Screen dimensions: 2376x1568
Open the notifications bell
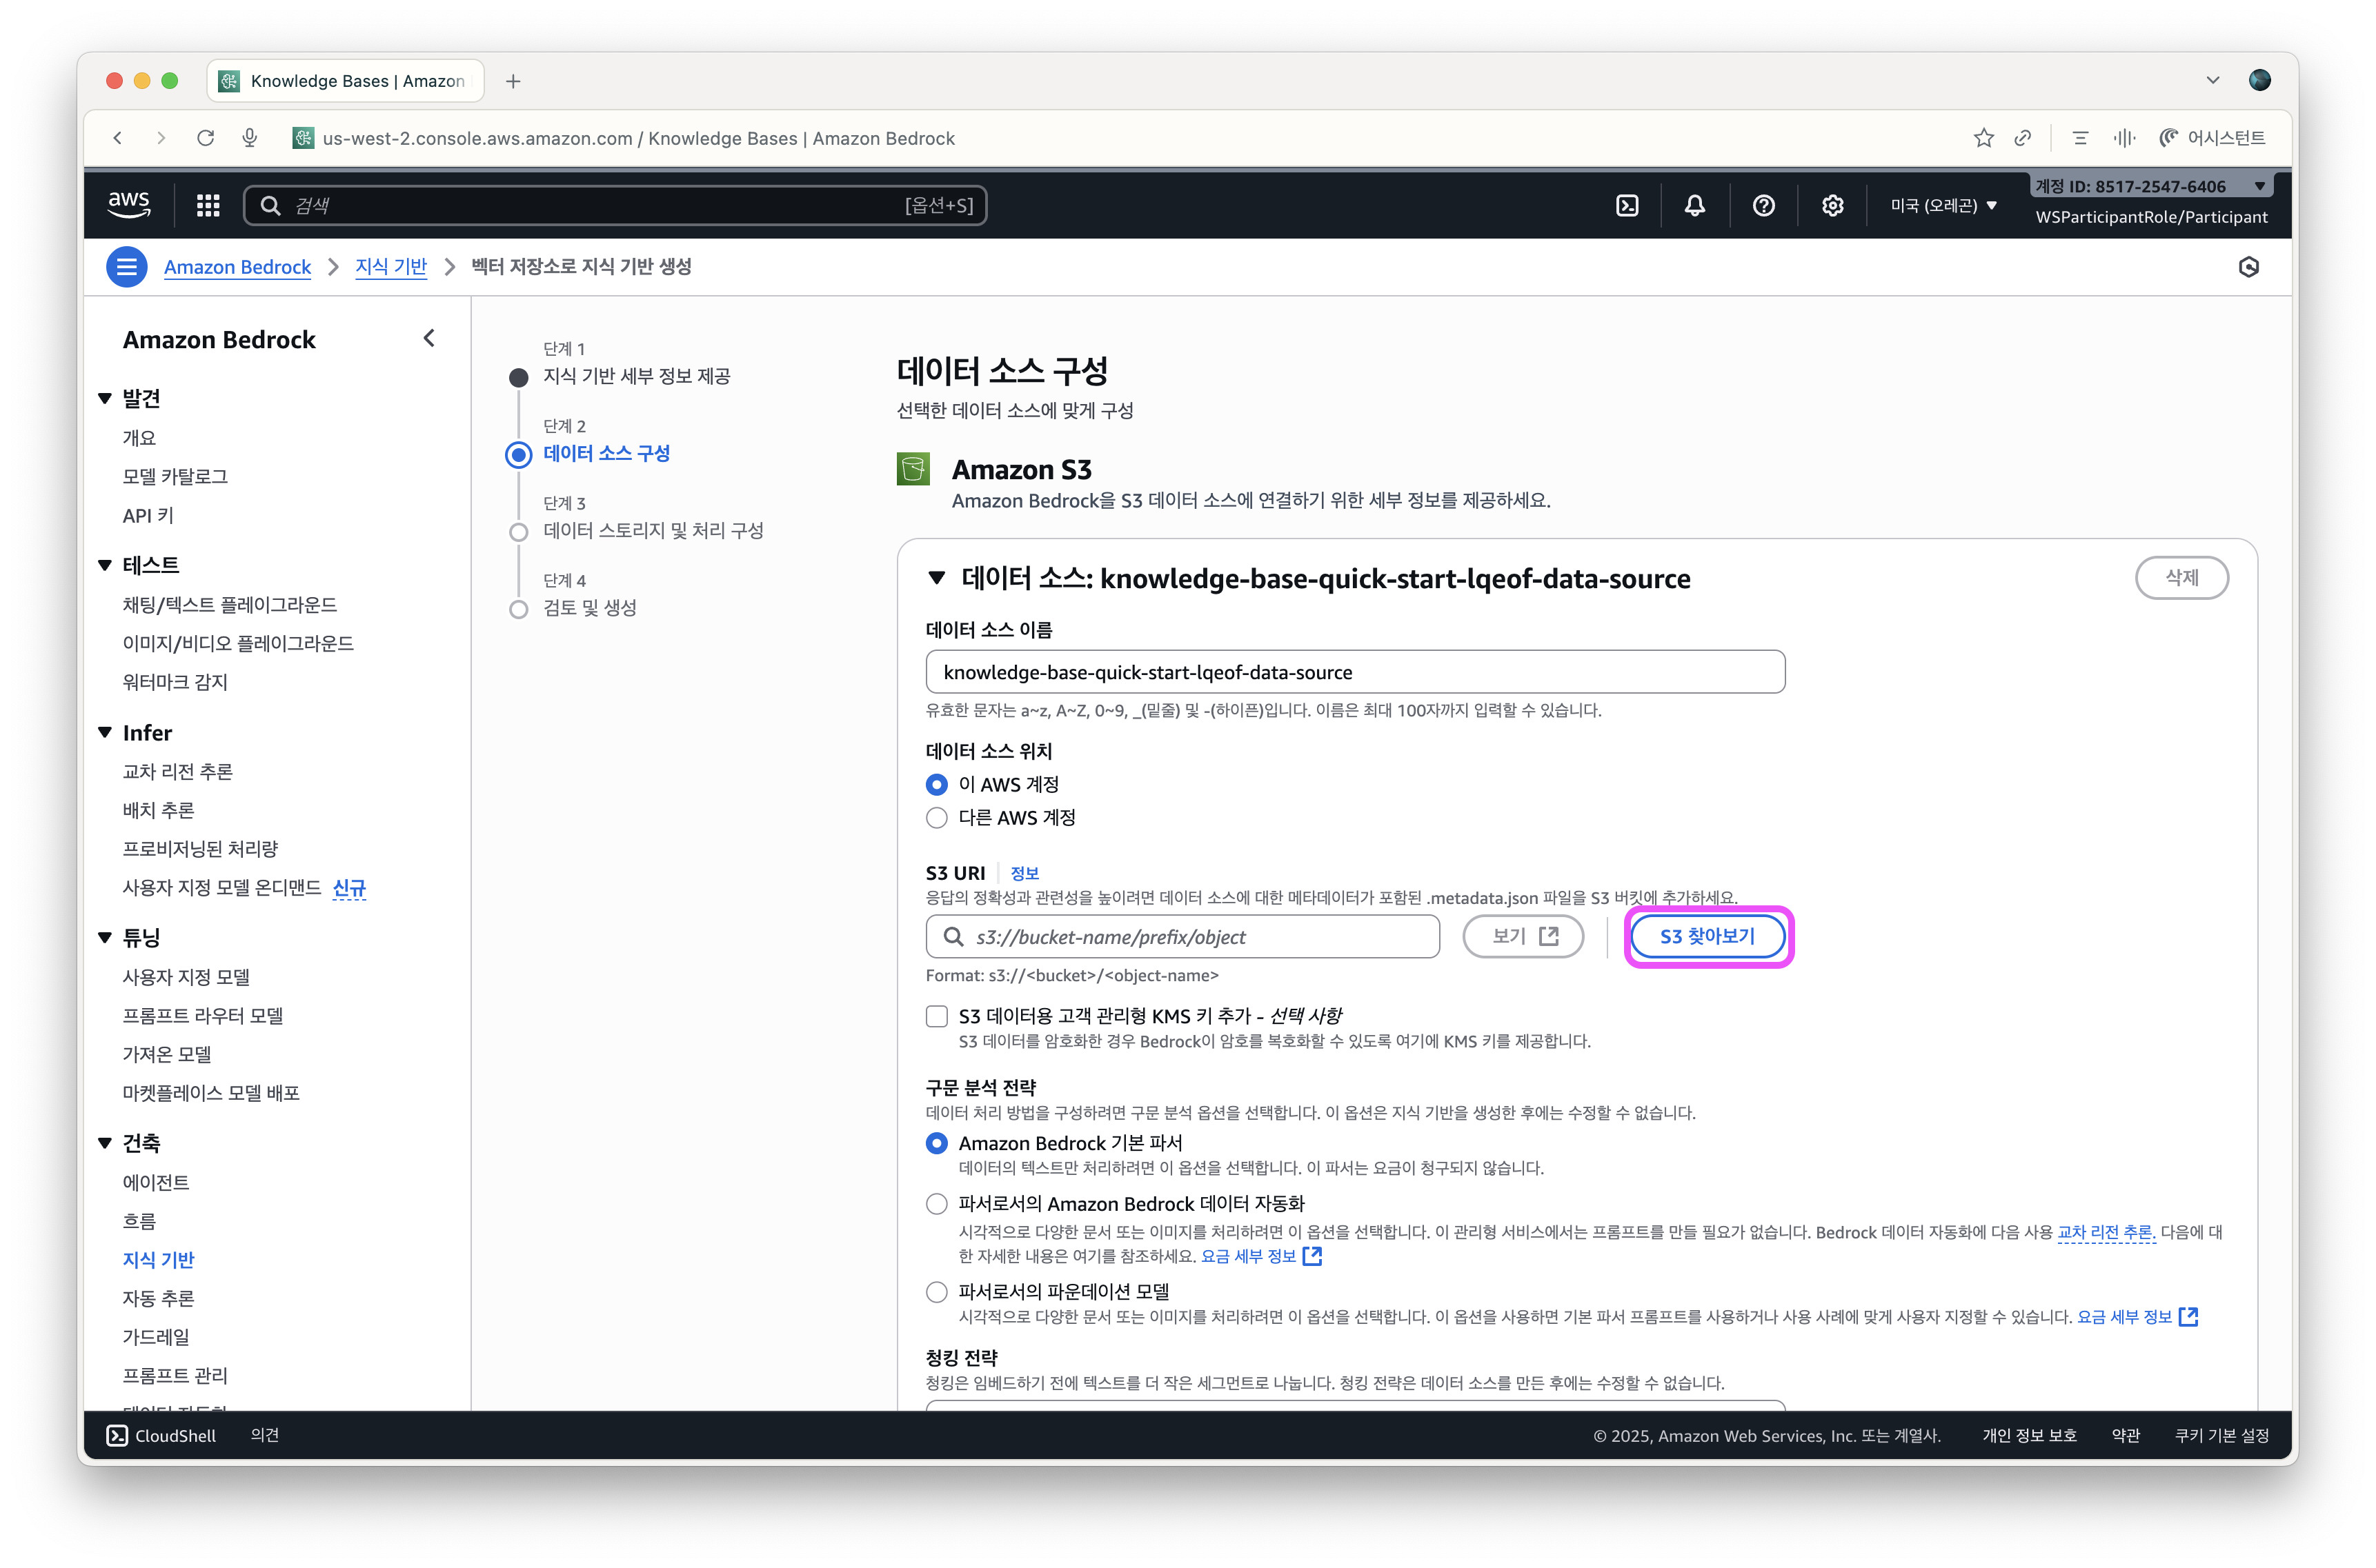tap(1694, 205)
